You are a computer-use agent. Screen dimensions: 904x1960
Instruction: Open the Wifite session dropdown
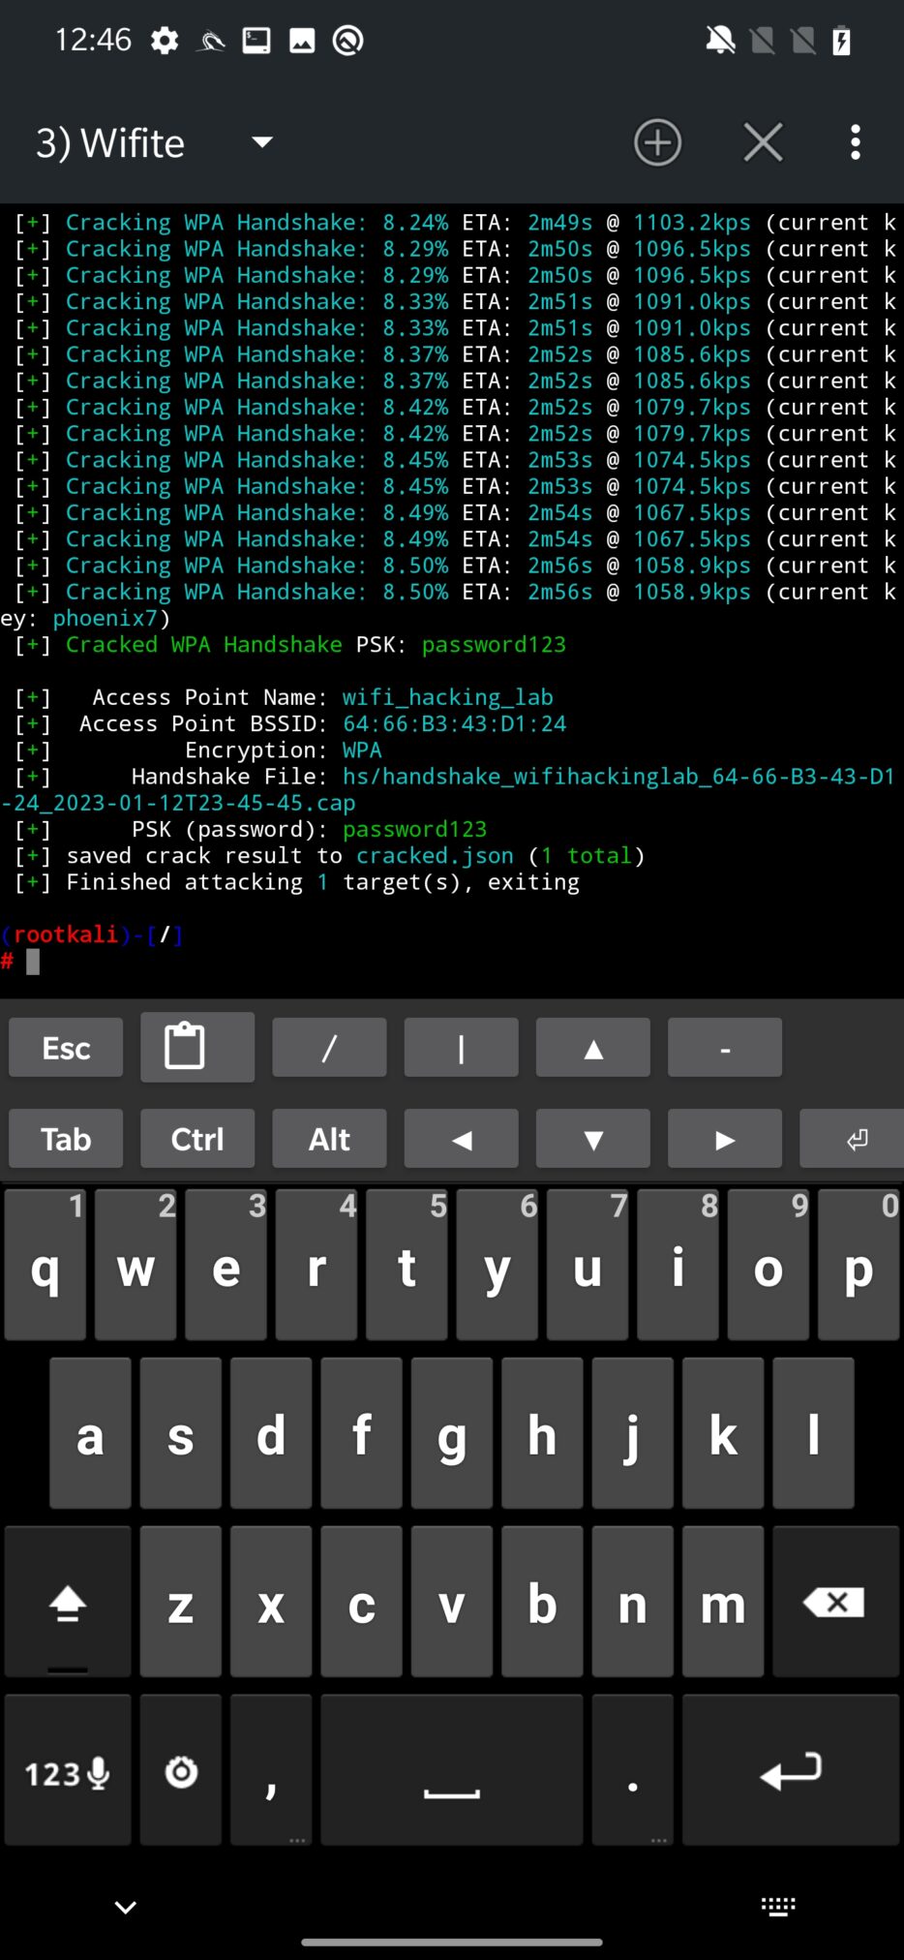[155, 143]
